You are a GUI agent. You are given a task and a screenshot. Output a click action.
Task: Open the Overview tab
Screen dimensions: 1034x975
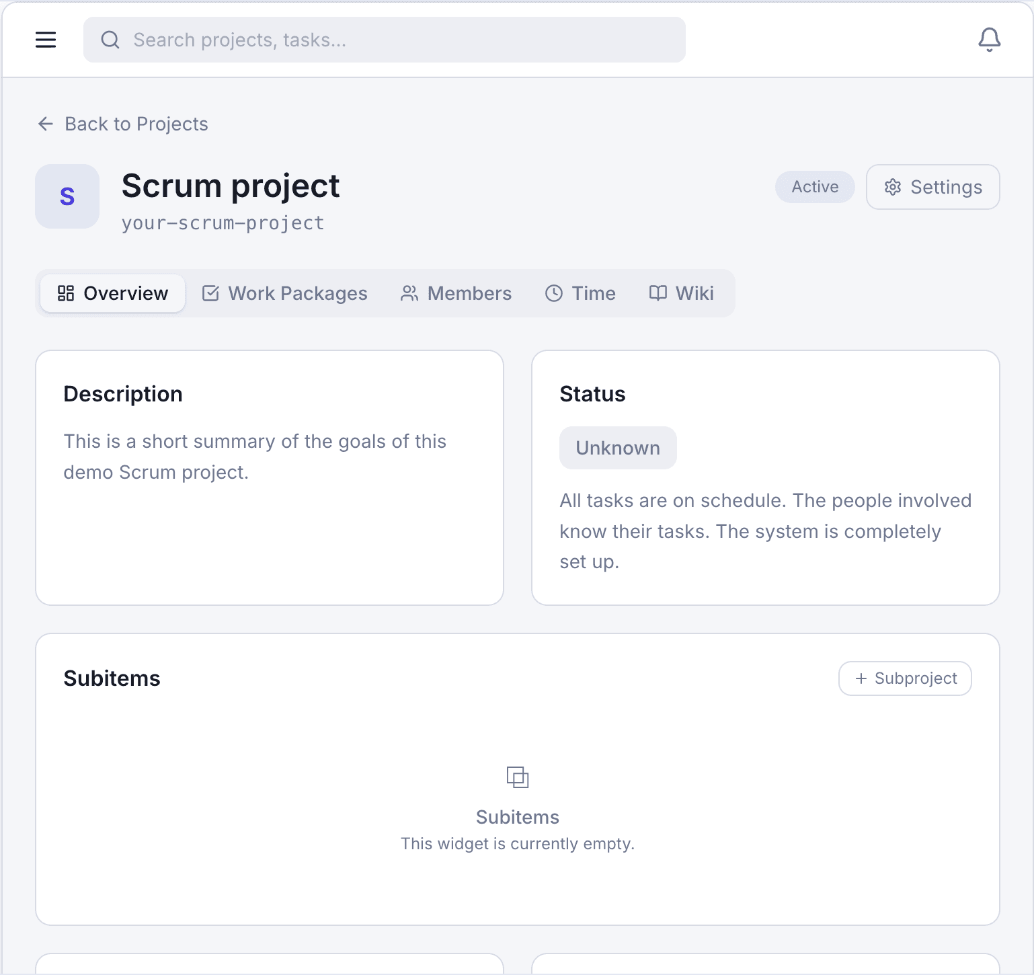[x=112, y=293]
